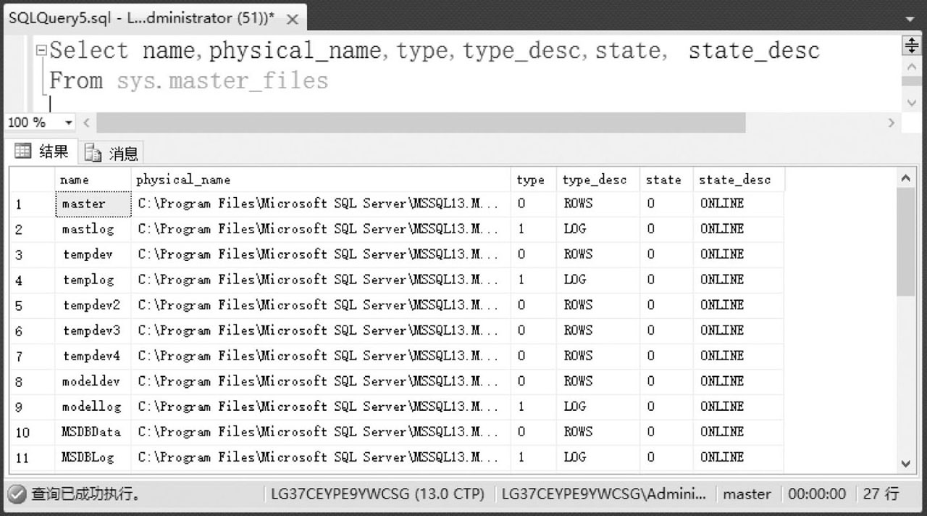The width and height of the screenshot is (927, 516).
Task: Click the 00:00:00 elapsed time entry
Action: pyautogui.click(x=817, y=494)
